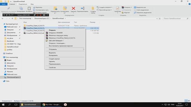Open mi_drive in the sidebar
Image resolution: width=191 pixels, height=107 pixels.
10,38
